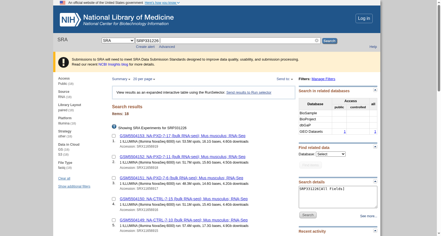Change the 20 per page setting
This screenshot has height=236, width=441.
point(144,79)
